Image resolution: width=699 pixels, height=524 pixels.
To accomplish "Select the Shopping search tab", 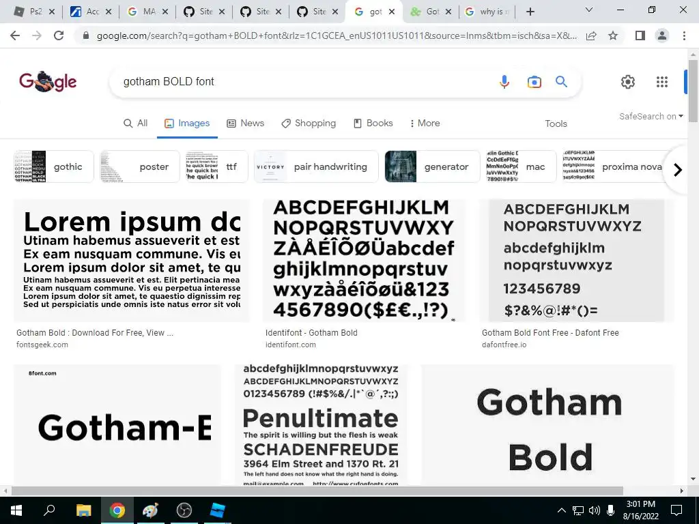I will coord(309,123).
